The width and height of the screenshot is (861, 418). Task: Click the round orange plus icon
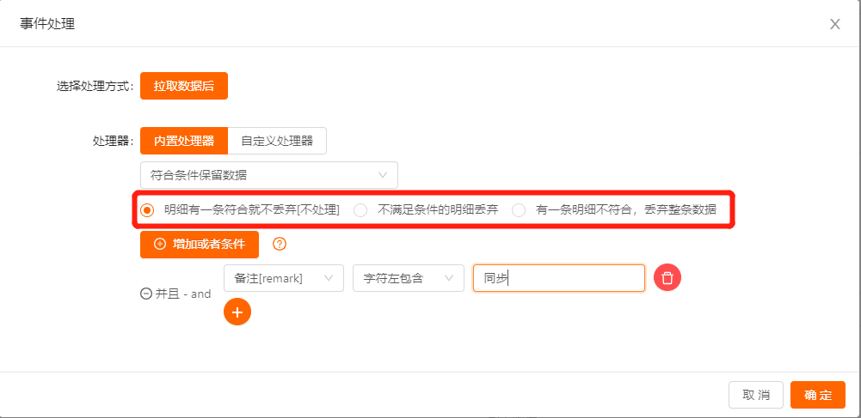pos(237,312)
